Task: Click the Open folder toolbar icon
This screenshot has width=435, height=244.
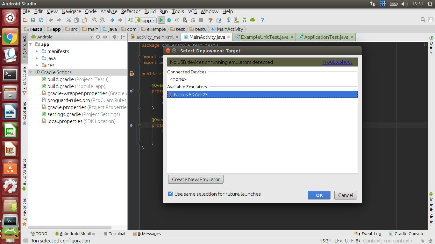Action: click(x=25, y=20)
